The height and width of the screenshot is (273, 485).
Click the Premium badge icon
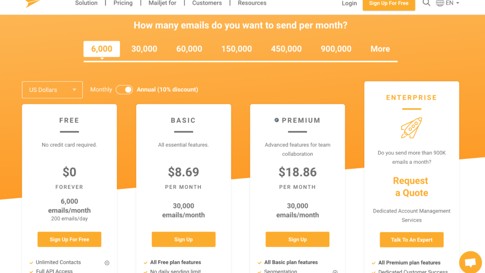(x=277, y=120)
